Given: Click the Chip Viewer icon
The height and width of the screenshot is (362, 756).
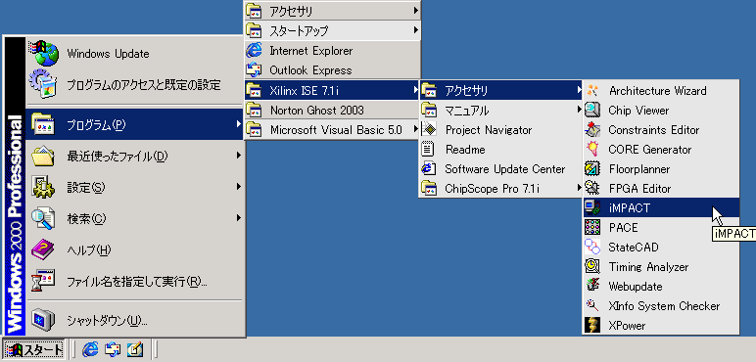Looking at the screenshot, I should [592, 111].
